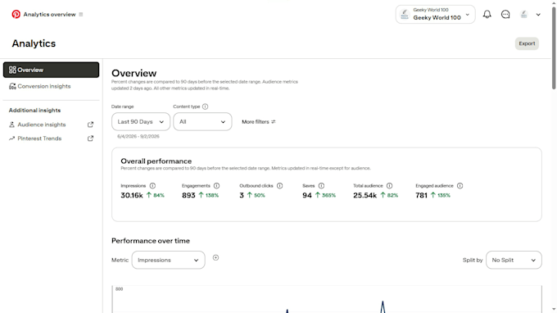Open the Geeky World 100 account switcher
Screen dimensions: 557x313
click(x=435, y=14)
